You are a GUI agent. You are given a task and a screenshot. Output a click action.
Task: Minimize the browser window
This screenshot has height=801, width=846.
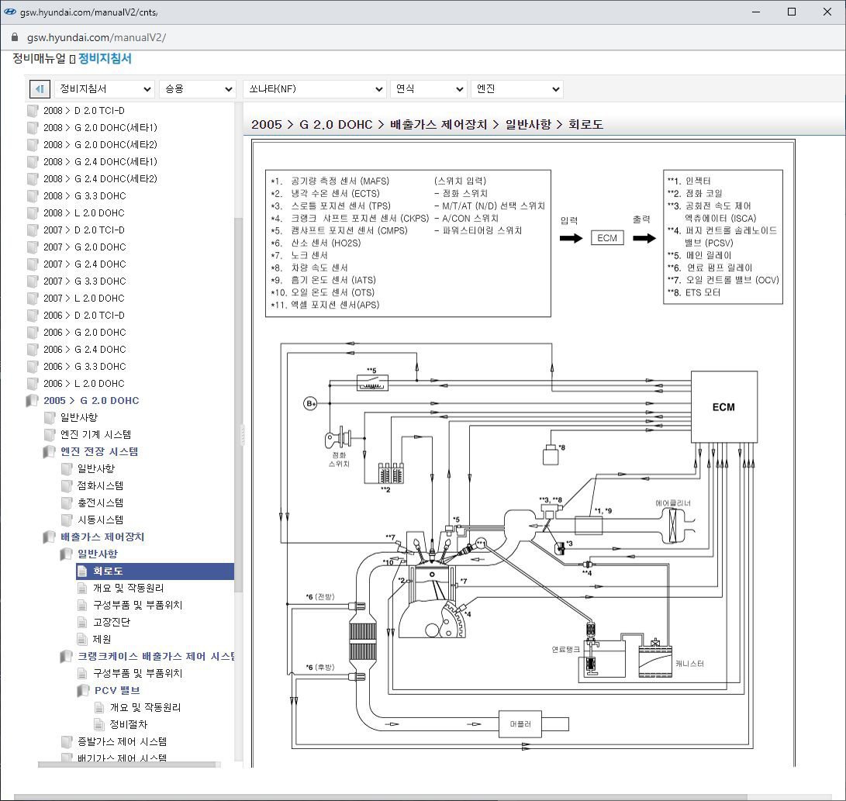pyautogui.click(x=756, y=12)
